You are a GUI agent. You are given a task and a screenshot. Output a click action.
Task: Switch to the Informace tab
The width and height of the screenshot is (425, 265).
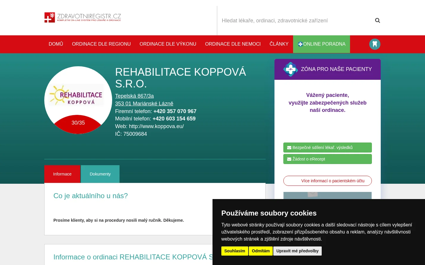point(62,174)
